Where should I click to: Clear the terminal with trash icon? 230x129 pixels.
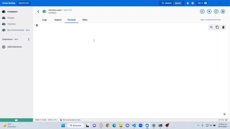click(223, 27)
